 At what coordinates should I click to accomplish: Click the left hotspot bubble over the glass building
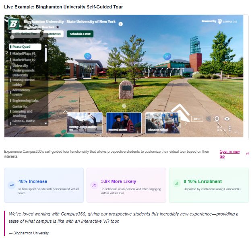(88, 56)
